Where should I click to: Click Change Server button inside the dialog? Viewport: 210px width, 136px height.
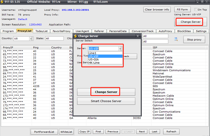(106, 92)
